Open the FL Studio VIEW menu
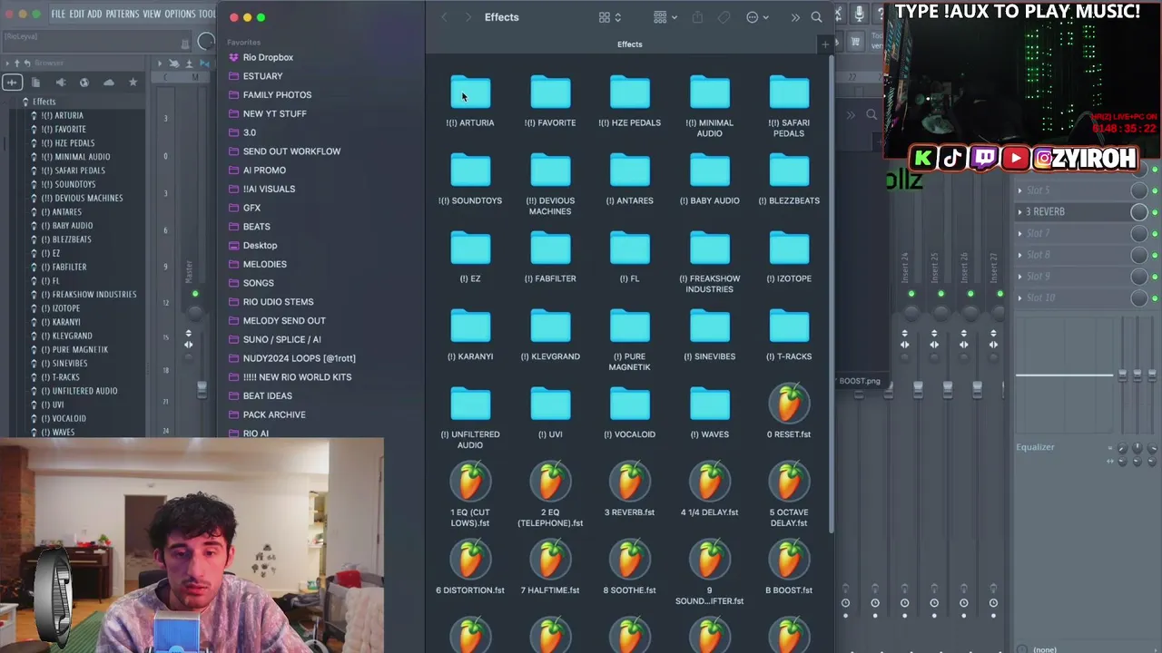This screenshot has width=1162, height=653. pyautogui.click(x=152, y=14)
